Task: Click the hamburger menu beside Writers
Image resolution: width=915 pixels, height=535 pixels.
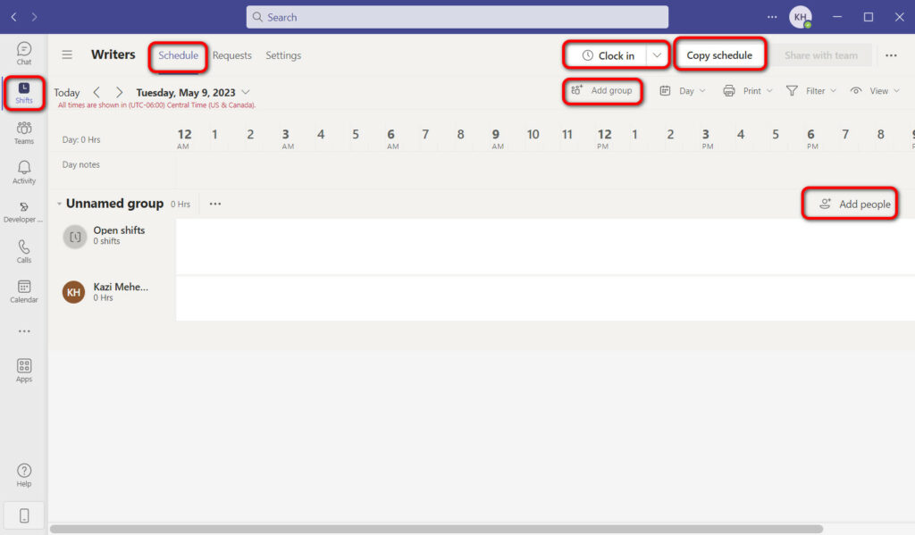Action: tap(67, 55)
